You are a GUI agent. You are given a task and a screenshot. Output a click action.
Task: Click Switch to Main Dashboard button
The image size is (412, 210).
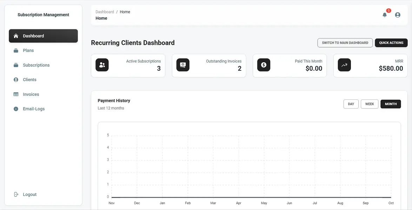[345, 43]
